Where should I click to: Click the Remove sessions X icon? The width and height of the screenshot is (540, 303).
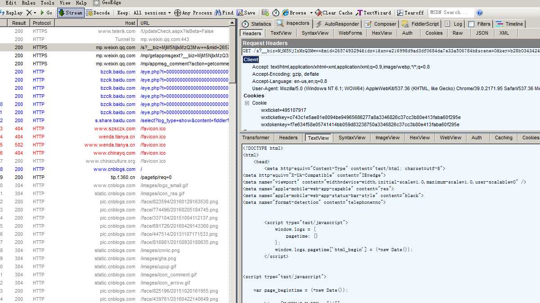pyautogui.click(x=29, y=13)
